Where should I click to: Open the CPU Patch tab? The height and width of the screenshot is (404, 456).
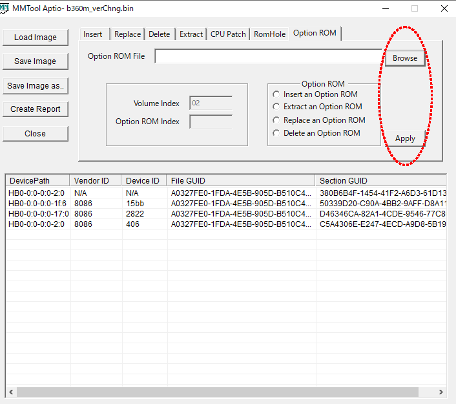click(x=228, y=34)
